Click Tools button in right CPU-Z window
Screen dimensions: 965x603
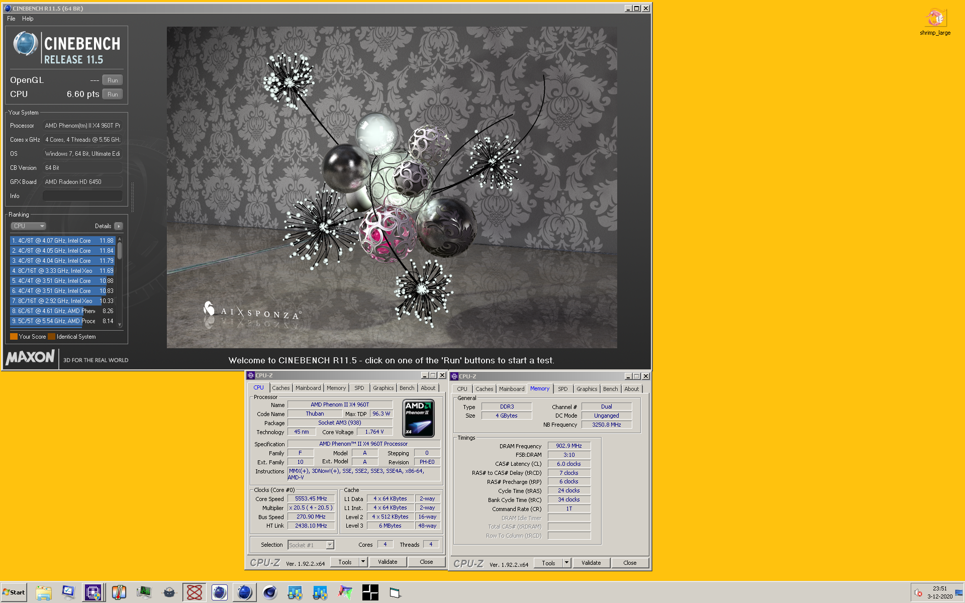tap(548, 563)
